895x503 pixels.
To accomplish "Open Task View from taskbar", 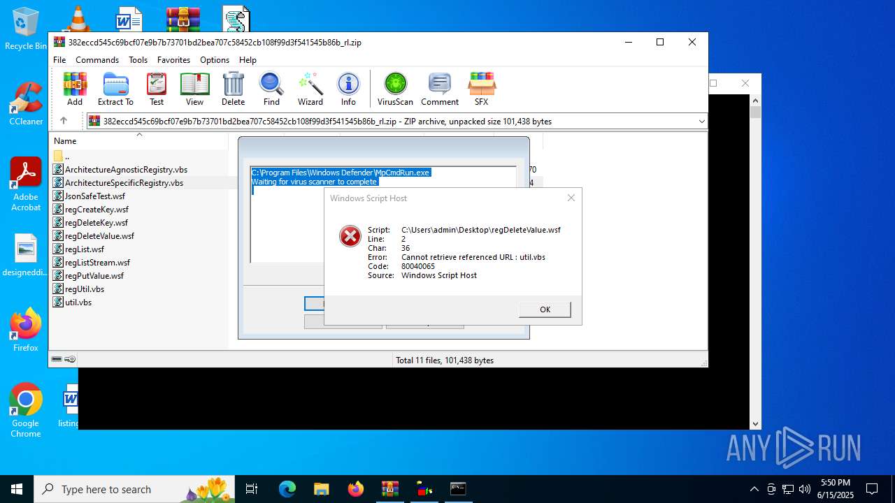I will coord(252,489).
